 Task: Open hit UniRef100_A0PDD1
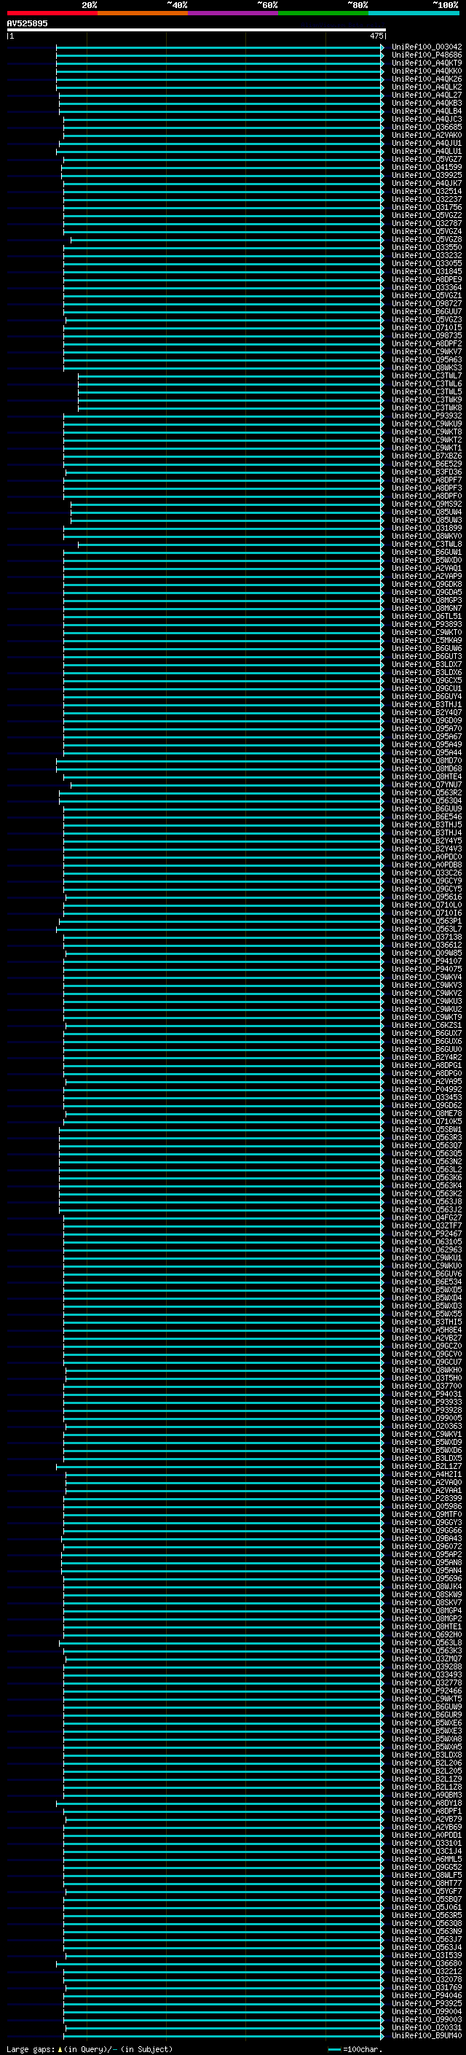pos(427,1835)
